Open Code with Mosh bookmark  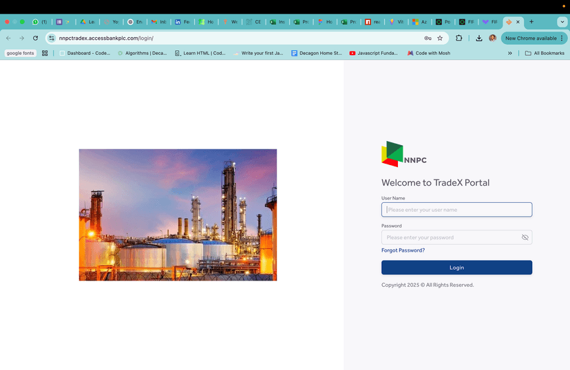pyautogui.click(x=428, y=53)
